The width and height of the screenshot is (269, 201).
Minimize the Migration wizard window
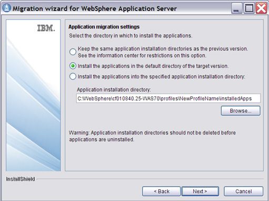[236, 8]
